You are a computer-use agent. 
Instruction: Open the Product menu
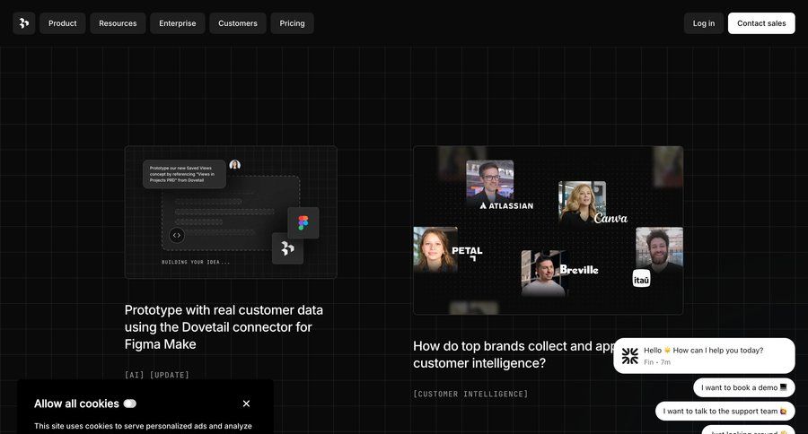point(63,23)
